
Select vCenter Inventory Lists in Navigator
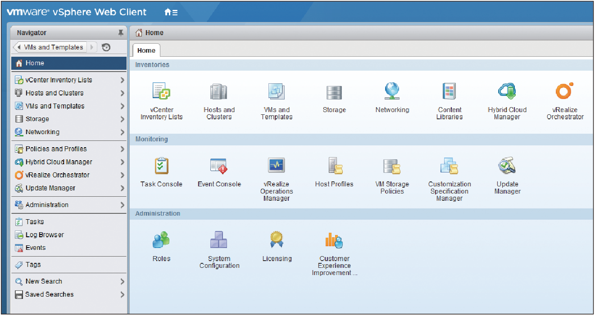pos(68,80)
